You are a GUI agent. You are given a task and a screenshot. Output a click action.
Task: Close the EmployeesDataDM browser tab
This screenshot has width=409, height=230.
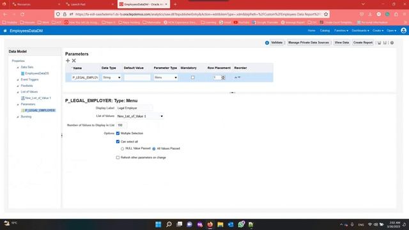click(x=166, y=4)
